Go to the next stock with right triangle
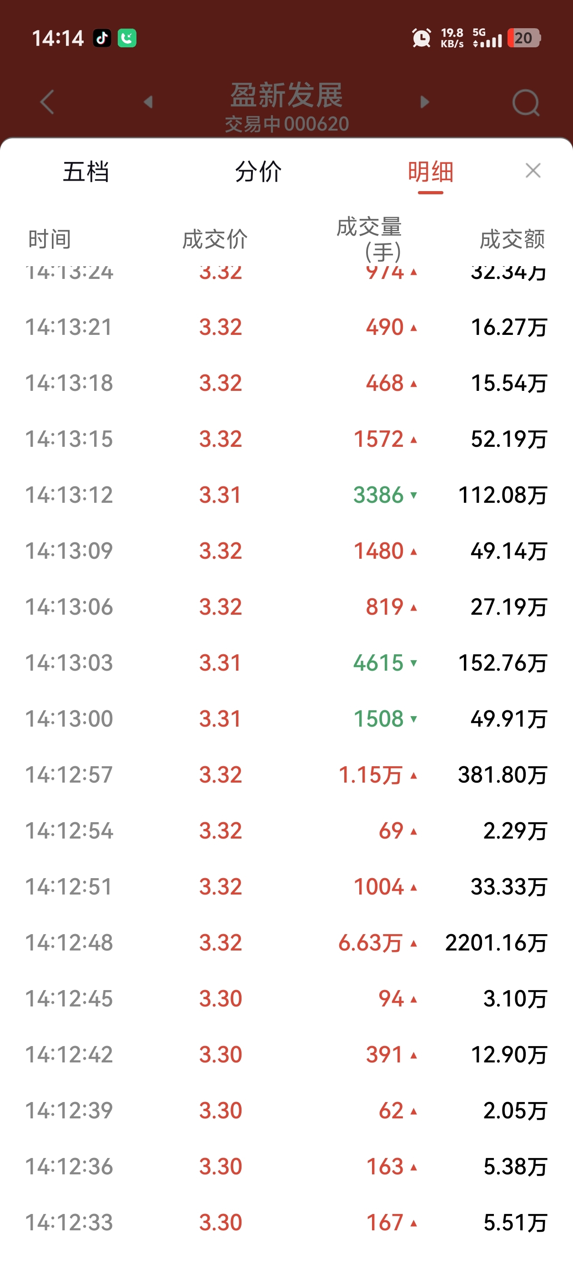Viewport: 573px width, 1274px height. [424, 102]
